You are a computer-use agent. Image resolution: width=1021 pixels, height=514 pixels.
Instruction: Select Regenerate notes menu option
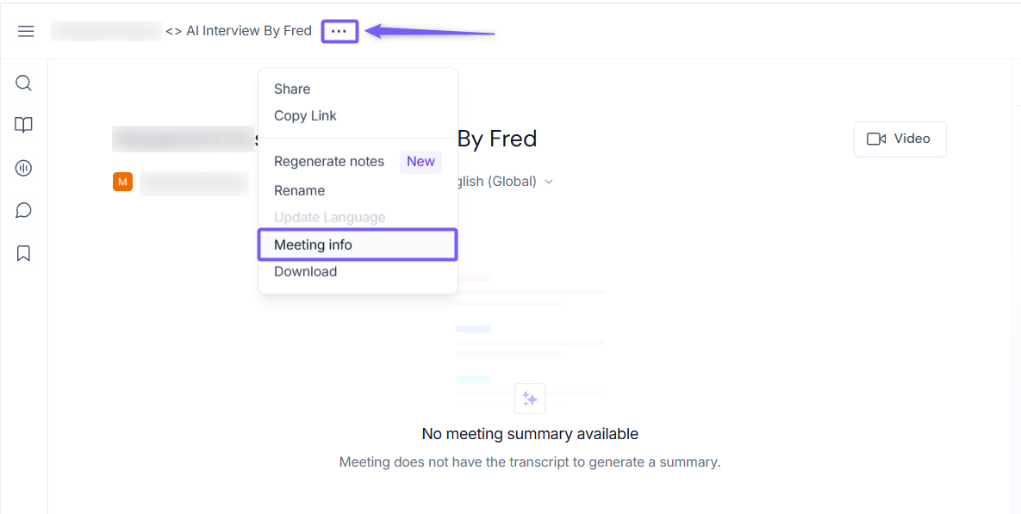[329, 161]
